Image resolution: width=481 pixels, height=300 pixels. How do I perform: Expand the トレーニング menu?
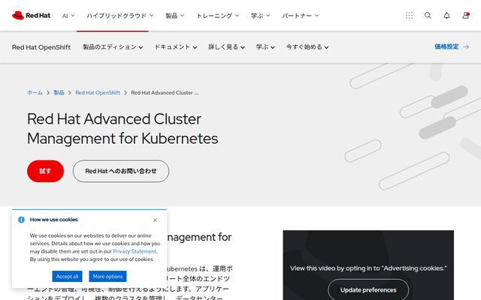(217, 16)
